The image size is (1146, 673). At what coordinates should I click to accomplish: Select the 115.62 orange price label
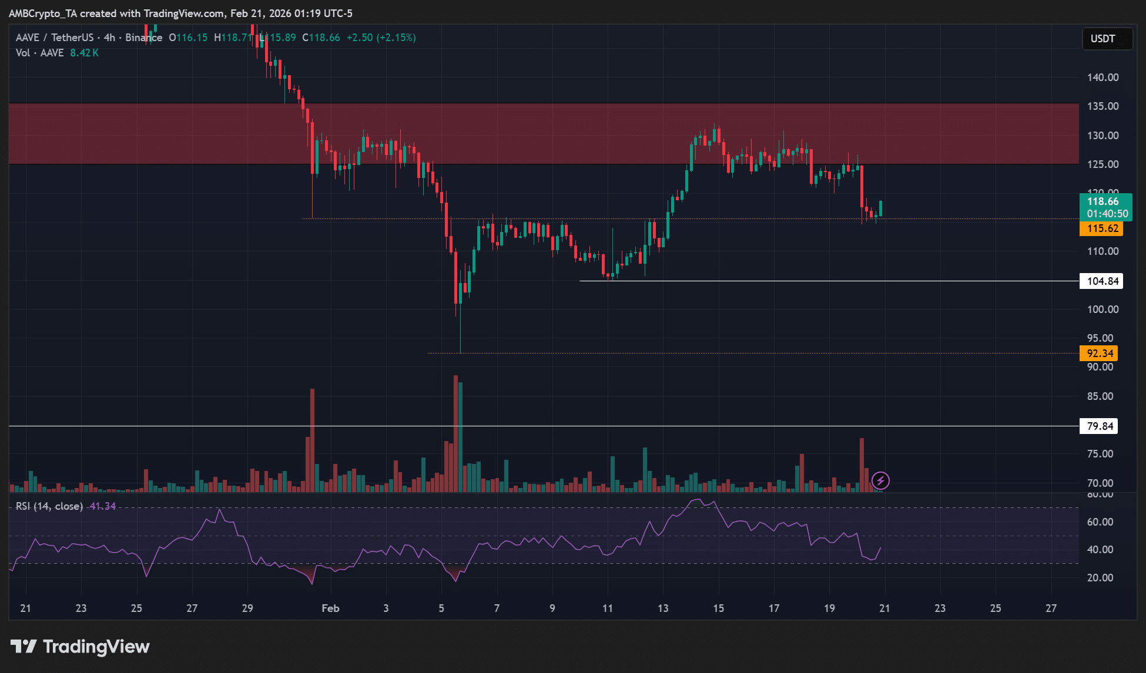click(x=1101, y=228)
